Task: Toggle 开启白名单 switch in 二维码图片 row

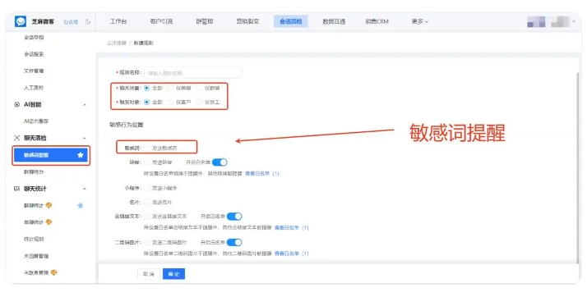Action: [234, 243]
